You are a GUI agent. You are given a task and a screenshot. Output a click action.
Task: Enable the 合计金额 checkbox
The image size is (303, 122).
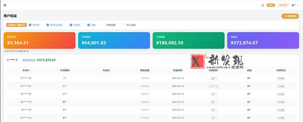124,25
